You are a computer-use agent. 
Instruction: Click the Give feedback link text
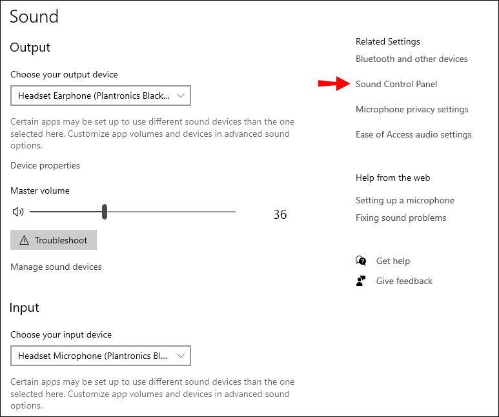404,281
